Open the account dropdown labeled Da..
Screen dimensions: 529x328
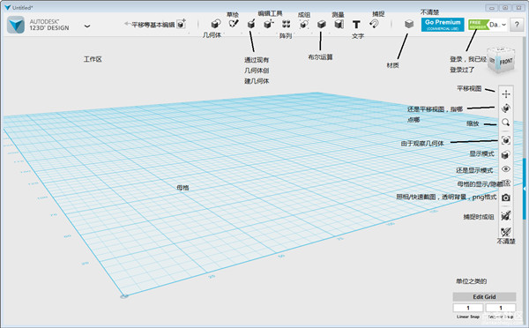pyautogui.click(x=498, y=25)
